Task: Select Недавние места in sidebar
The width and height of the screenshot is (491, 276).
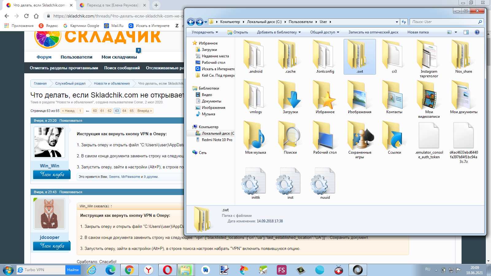Action: click(x=215, y=56)
